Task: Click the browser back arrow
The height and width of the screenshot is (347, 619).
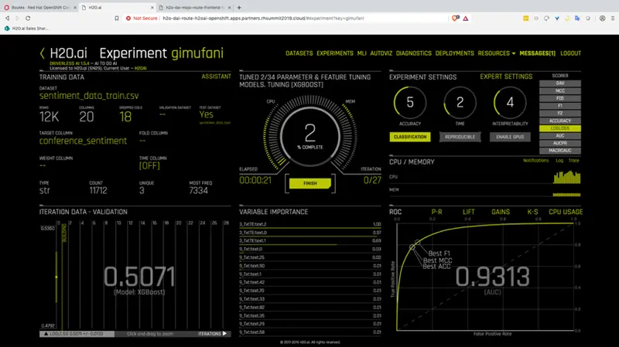Action: [7, 18]
